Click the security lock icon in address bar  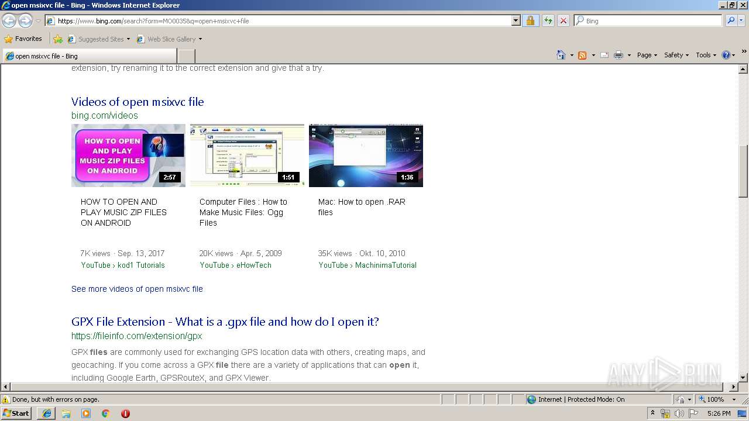pyautogui.click(x=530, y=20)
